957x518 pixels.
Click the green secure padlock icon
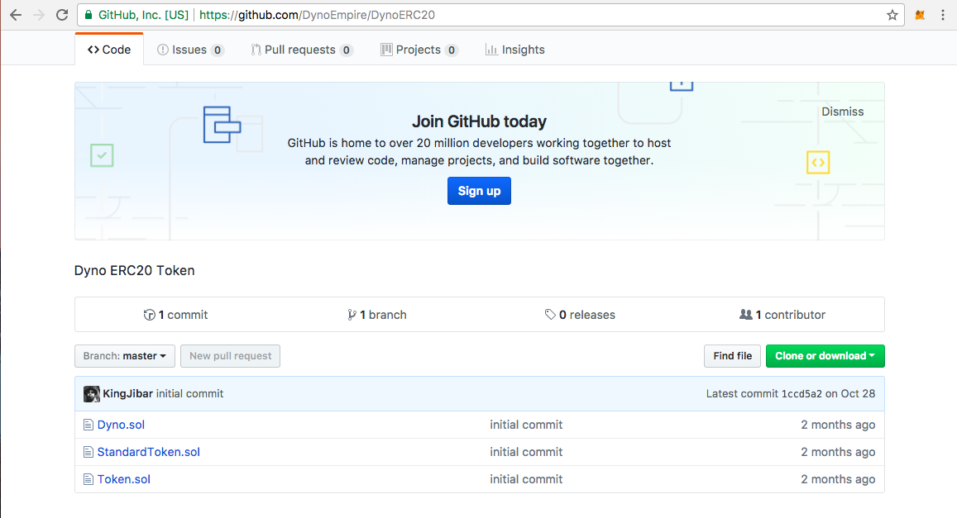pos(89,15)
